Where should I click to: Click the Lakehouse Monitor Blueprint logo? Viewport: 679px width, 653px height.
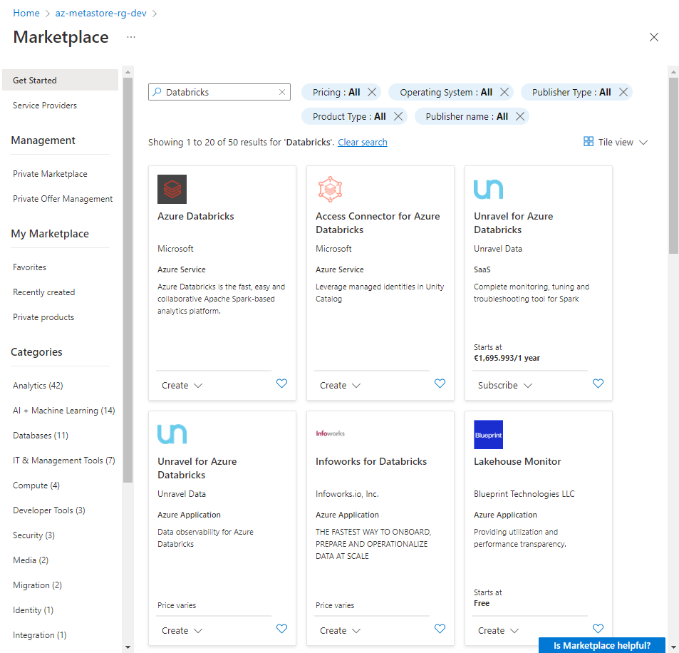coord(488,434)
